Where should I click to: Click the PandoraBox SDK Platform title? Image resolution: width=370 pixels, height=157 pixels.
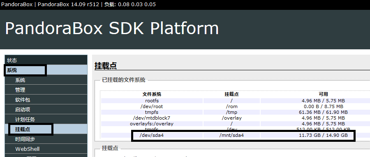[x=112, y=29]
